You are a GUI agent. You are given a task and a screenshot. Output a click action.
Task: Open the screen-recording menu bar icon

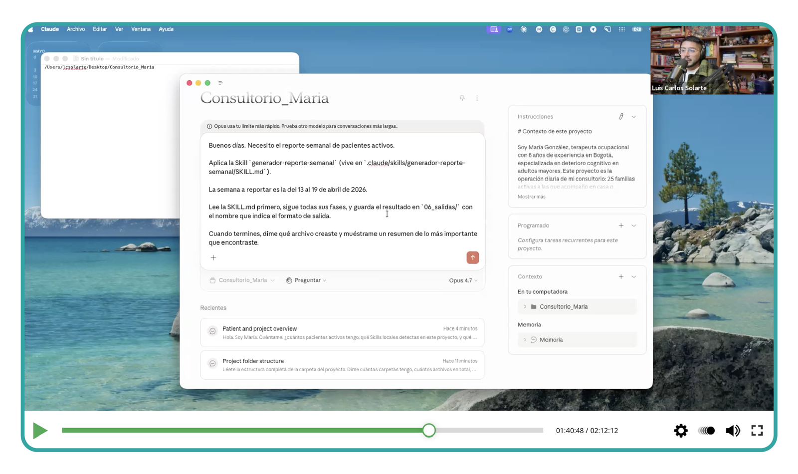point(494,29)
